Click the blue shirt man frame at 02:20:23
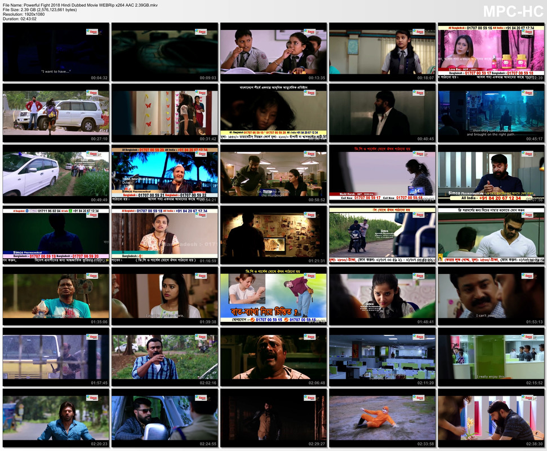The width and height of the screenshot is (547, 451). click(56, 418)
